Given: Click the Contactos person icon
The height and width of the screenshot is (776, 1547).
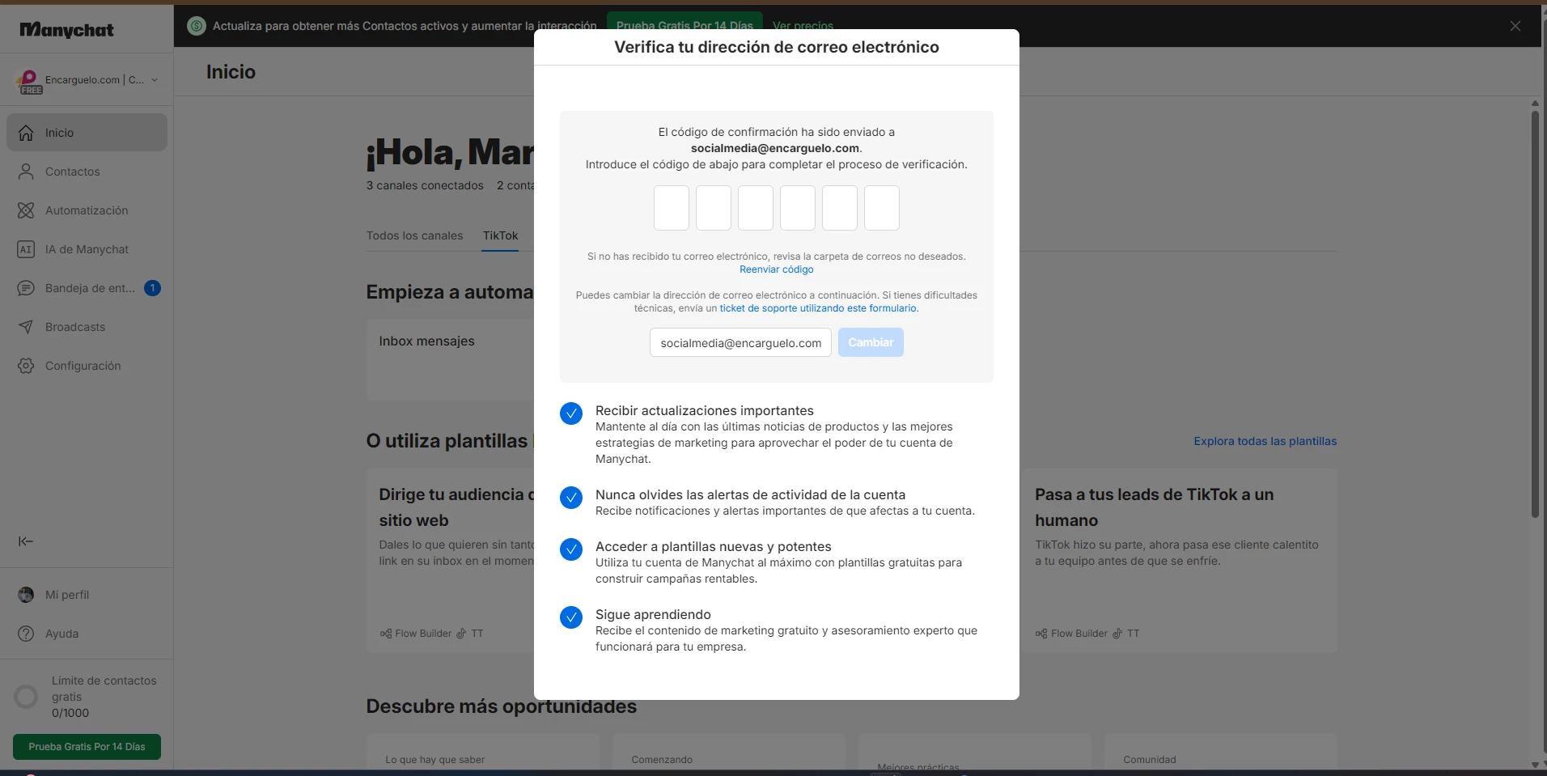Looking at the screenshot, I should [26, 172].
